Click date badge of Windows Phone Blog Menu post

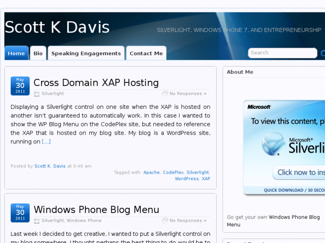point(20,213)
